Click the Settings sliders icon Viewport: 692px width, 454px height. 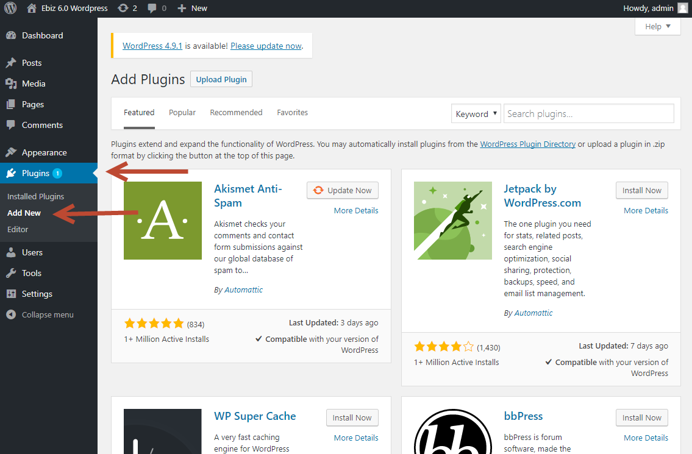[11, 294]
